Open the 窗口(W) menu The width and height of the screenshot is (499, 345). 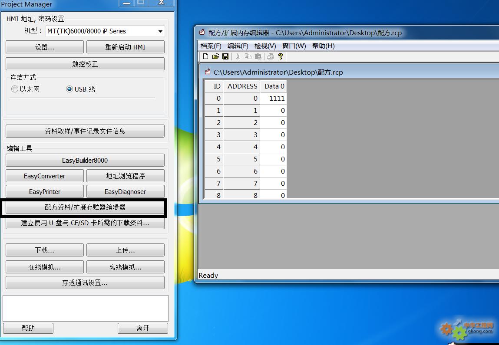coord(294,46)
